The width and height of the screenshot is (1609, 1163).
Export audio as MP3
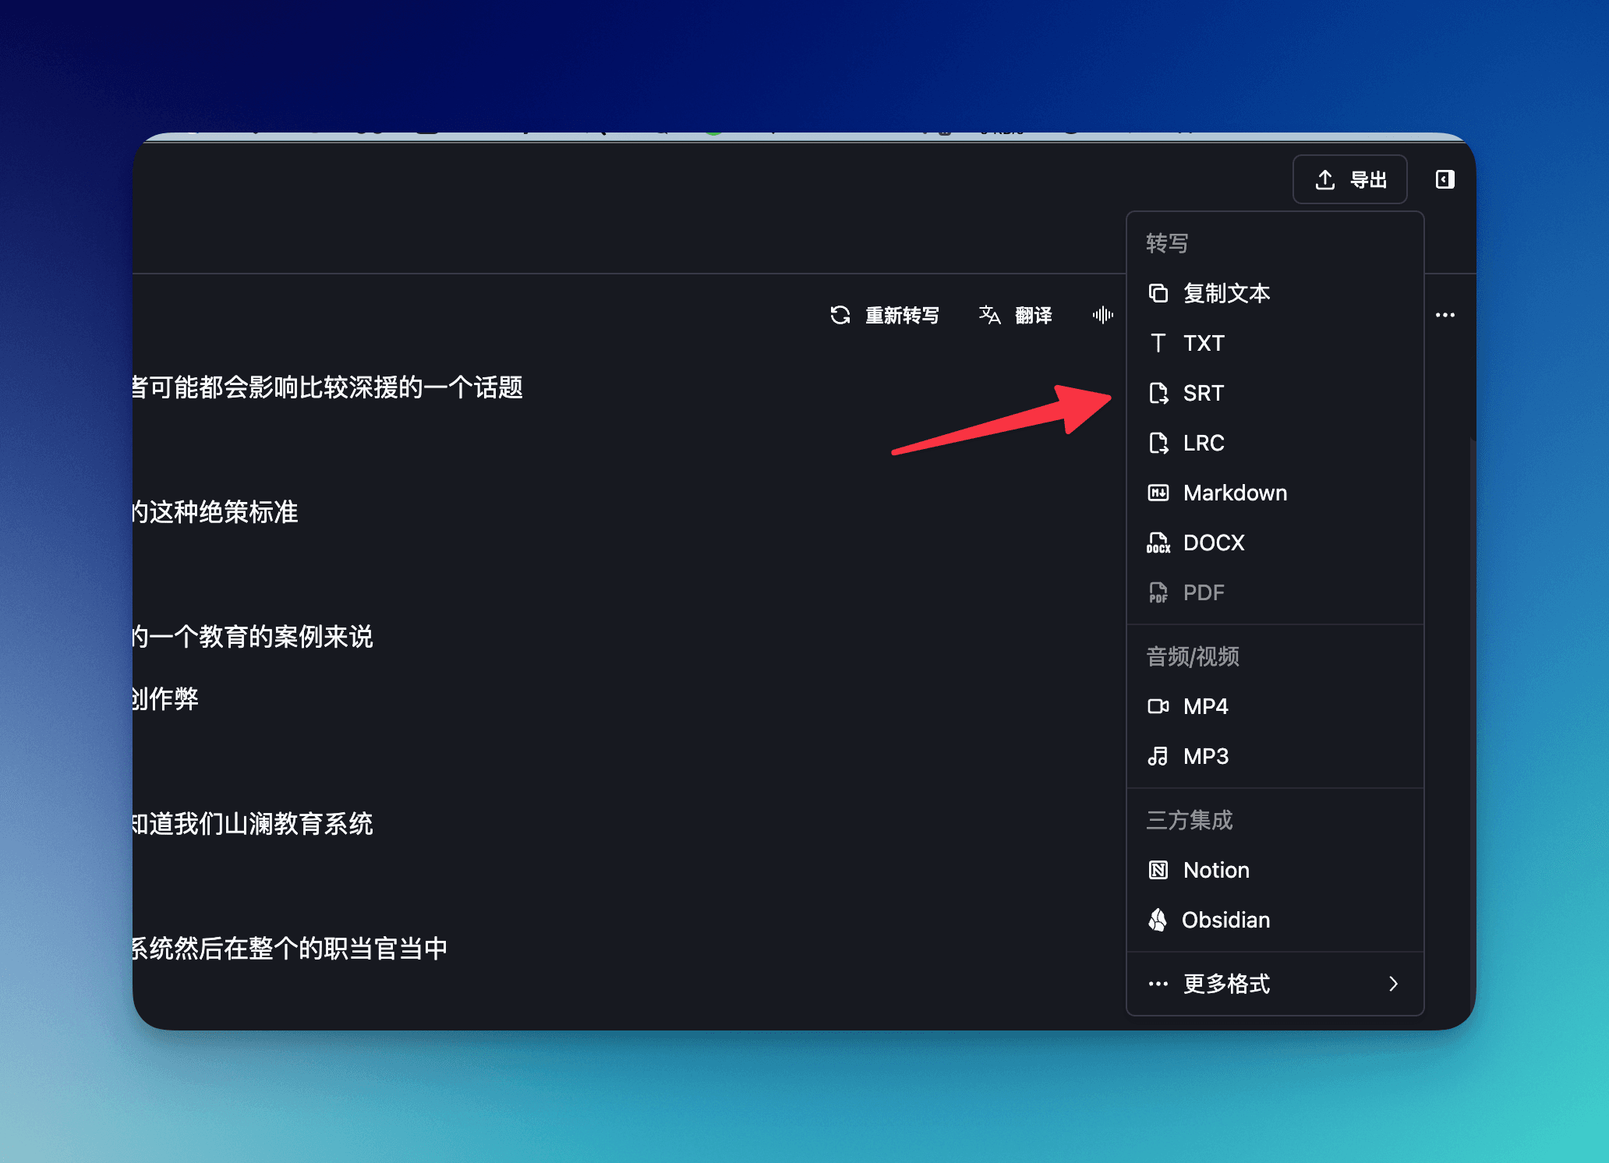tap(1275, 756)
